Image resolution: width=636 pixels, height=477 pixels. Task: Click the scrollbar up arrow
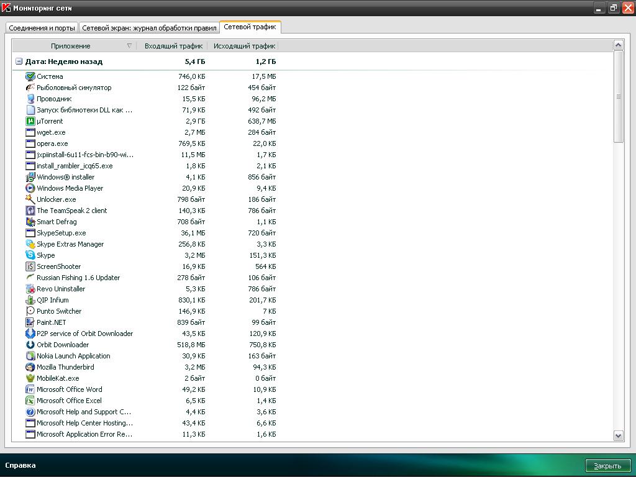[x=618, y=45]
